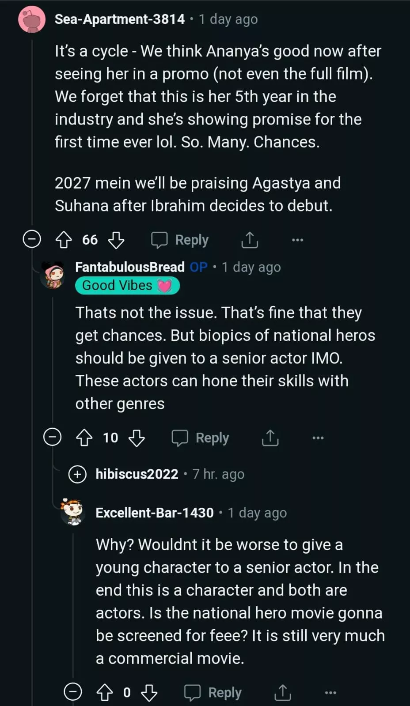
Task: Expand hibiscus2022's collapsed comment
Action: pos(77,474)
